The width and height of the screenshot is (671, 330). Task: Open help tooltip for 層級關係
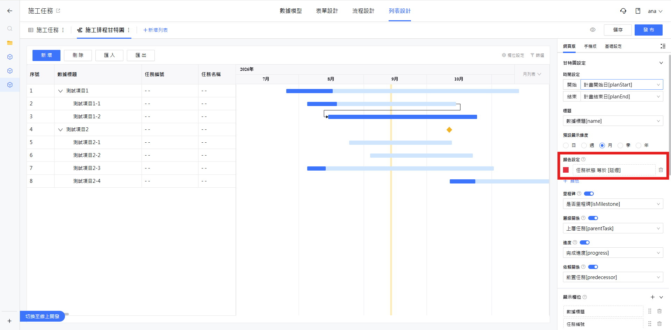(583, 218)
